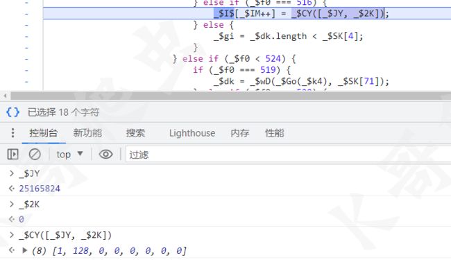Open the top context dropdown
Image resolution: width=451 pixels, height=260 pixels.
coord(70,155)
